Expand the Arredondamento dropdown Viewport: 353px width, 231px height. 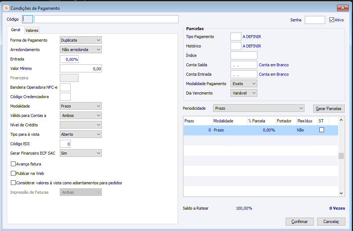[x=80, y=50]
